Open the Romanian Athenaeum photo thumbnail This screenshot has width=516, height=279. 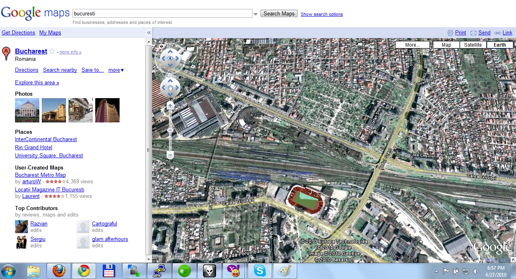pyautogui.click(x=27, y=110)
